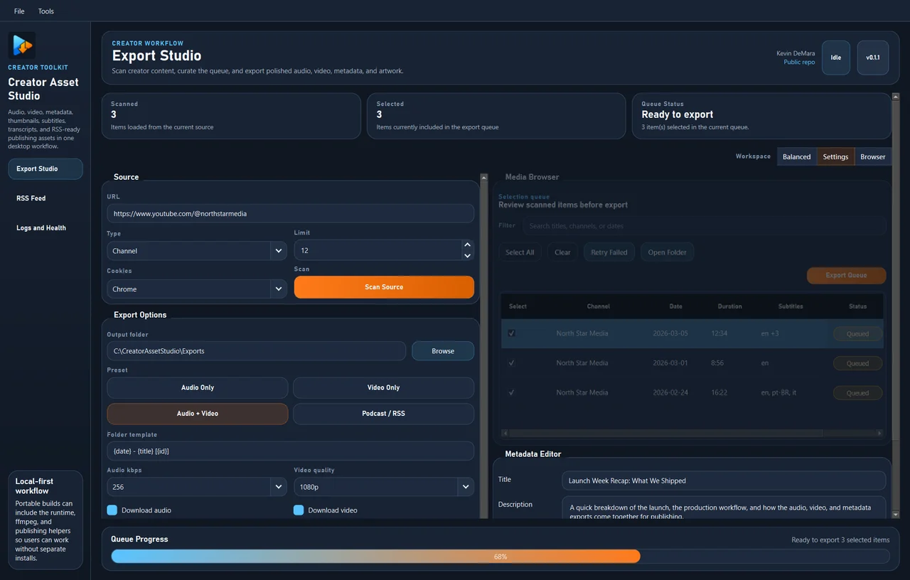Viewport: 910px width, 580px height.
Task: Click the Idle status button
Action: (836, 58)
